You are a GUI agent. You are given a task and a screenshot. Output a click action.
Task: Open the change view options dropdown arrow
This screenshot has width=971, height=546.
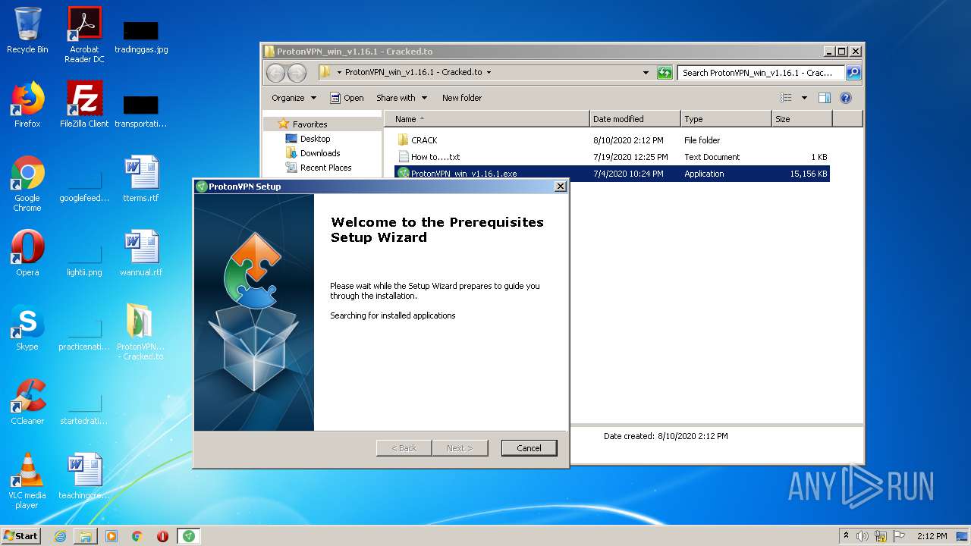click(804, 98)
